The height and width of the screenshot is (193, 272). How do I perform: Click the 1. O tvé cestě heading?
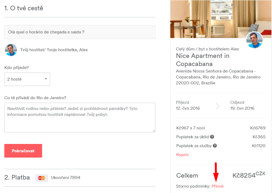coord(24,8)
